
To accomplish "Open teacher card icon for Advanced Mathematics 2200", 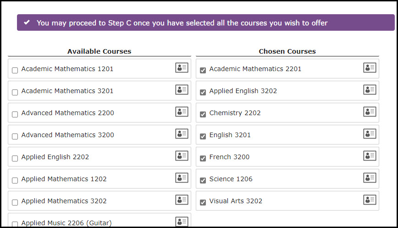I will [182, 111].
